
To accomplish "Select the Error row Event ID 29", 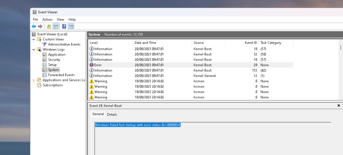I will click(x=191, y=65).
